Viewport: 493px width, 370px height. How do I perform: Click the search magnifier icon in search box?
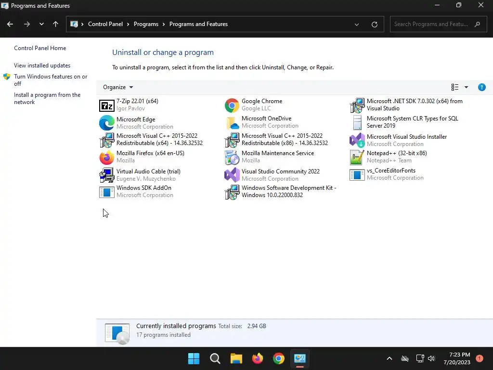(x=477, y=24)
